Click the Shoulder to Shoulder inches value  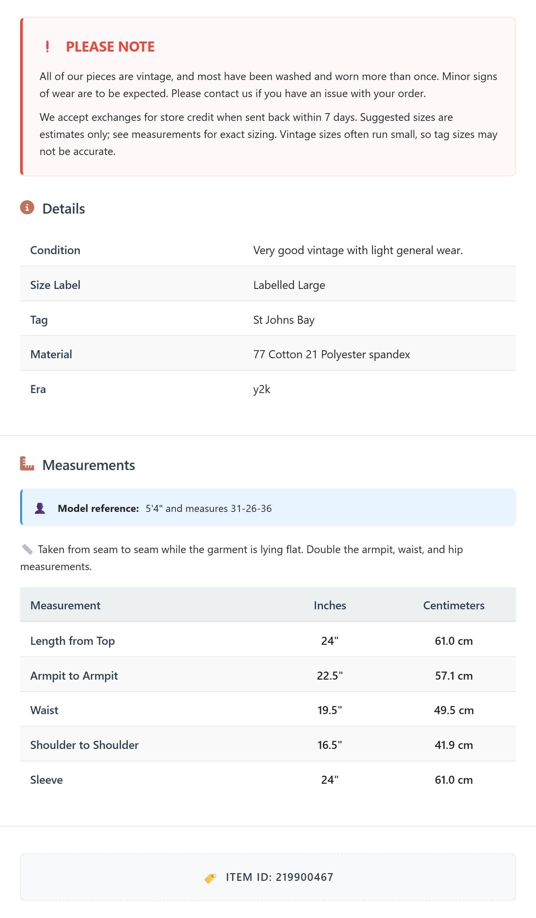[x=330, y=745]
